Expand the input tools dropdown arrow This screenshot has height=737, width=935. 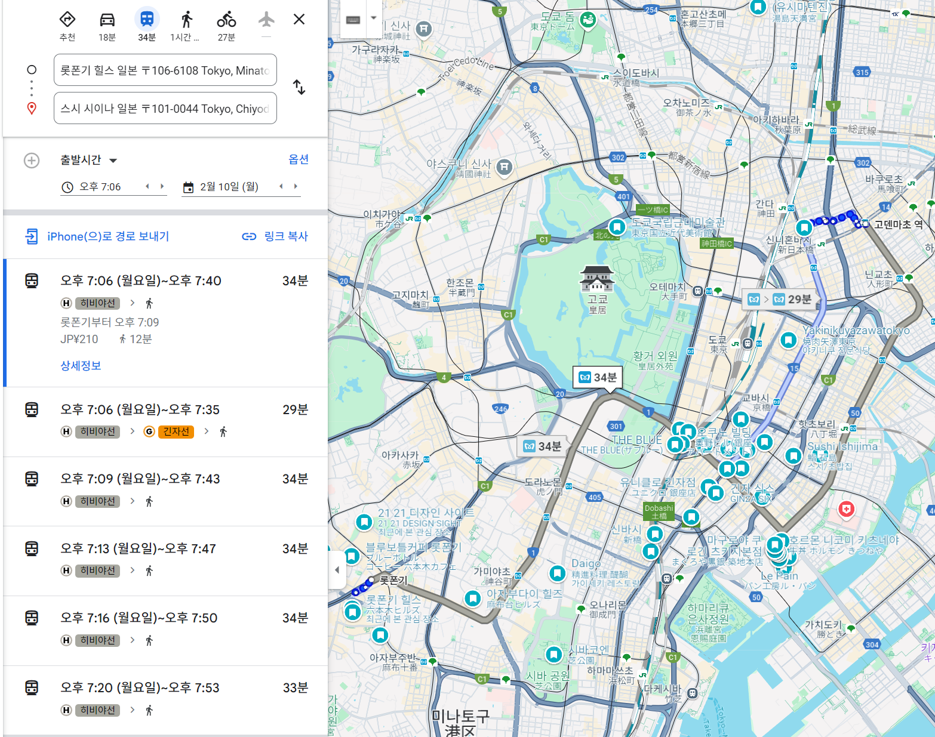coord(374,18)
